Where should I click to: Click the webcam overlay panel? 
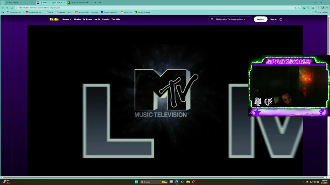pos(289,86)
